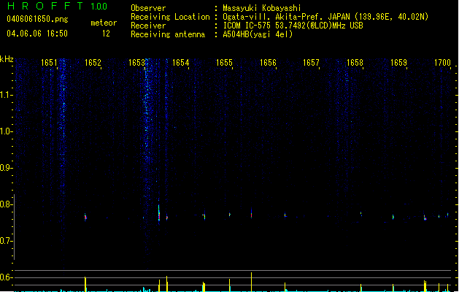
Task: Click the 1658 time marker
Action: pyautogui.click(x=355, y=63)
